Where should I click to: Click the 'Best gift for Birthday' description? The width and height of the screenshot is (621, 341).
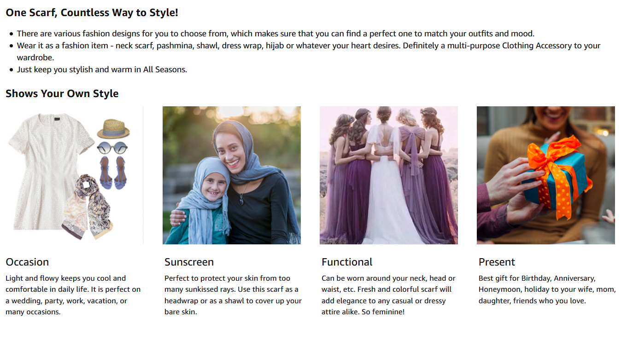point(538,289)
